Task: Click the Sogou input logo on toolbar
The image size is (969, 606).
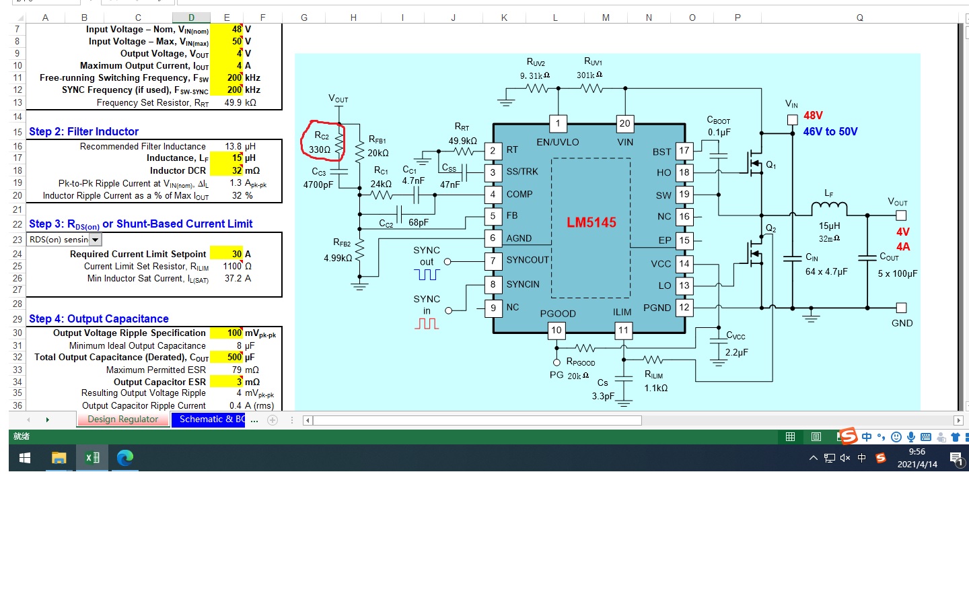Action: (x=849, y=436)
